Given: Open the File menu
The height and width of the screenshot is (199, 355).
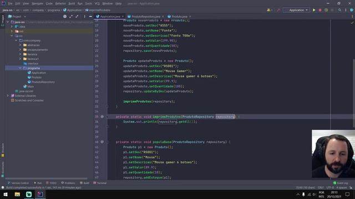Looking at the screenshot, I should coord(10,4).
